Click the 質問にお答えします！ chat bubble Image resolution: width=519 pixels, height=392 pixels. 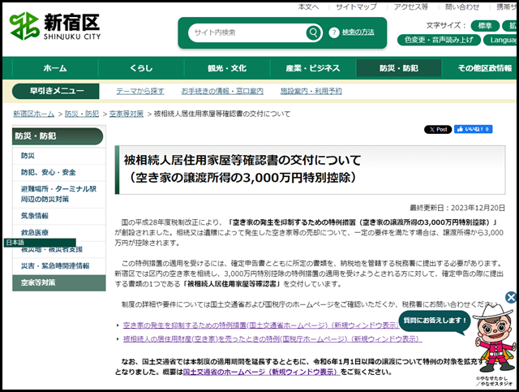[x=435, y=321]
